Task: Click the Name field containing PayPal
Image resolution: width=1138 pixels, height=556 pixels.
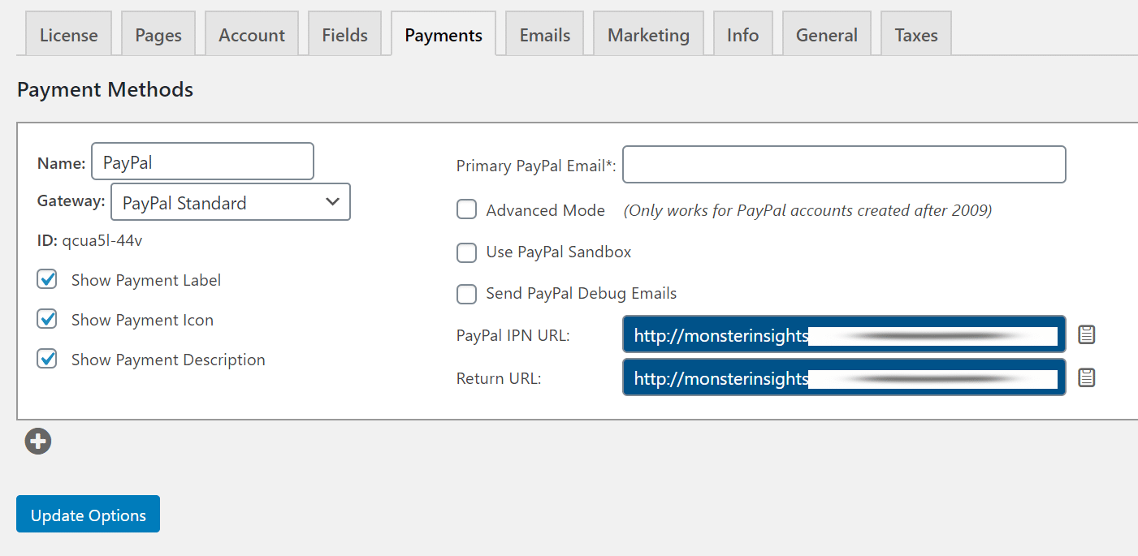Action: (x=203, y=162)
